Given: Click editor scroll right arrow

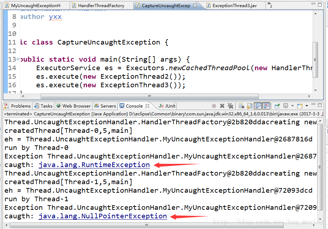Looking at the screenshot, I should 309,96.
